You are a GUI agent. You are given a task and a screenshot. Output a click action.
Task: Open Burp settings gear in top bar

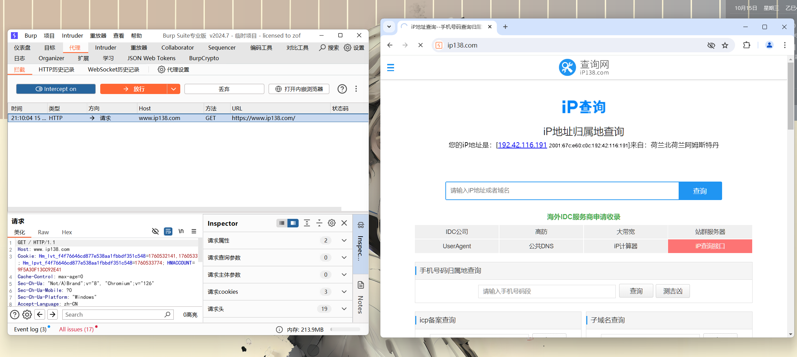(348, 48)
